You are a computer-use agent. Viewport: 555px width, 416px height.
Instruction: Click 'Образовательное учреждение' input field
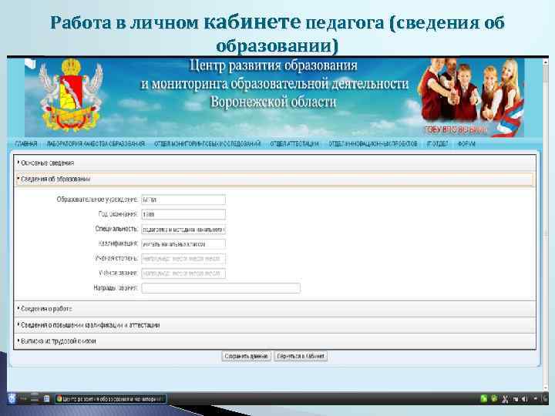click(x=183, y=200)
